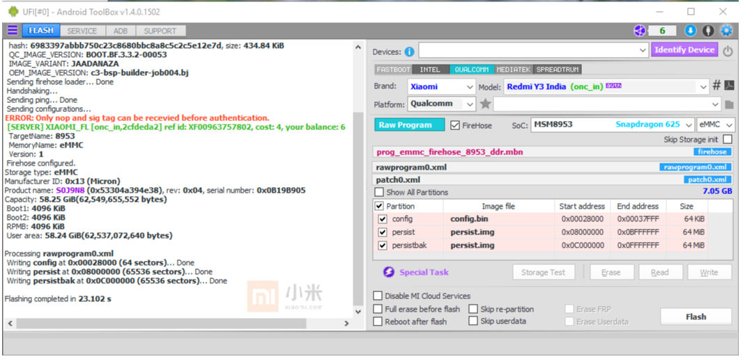
Task: Open the Platform dropdown showing Qualcomm
Action: [x=441, y=104]
